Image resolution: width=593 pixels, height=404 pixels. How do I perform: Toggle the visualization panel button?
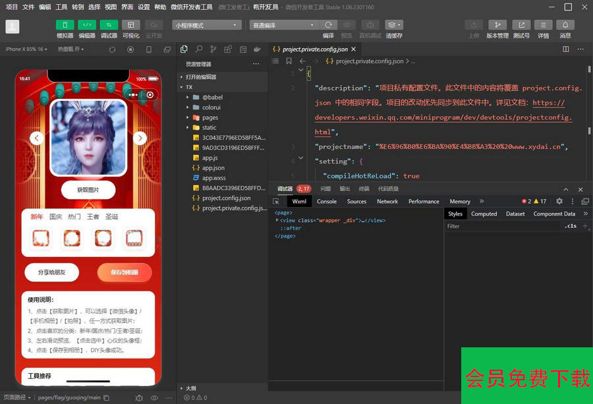(x=131, y=25)
